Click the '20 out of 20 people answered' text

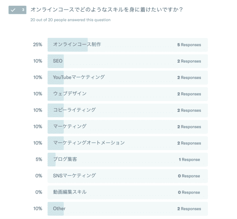(70, 20)
